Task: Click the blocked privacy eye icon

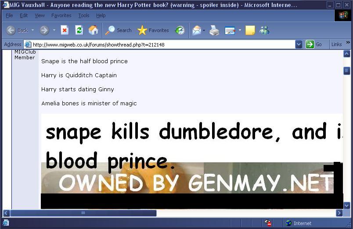Action: click(268, 223)
